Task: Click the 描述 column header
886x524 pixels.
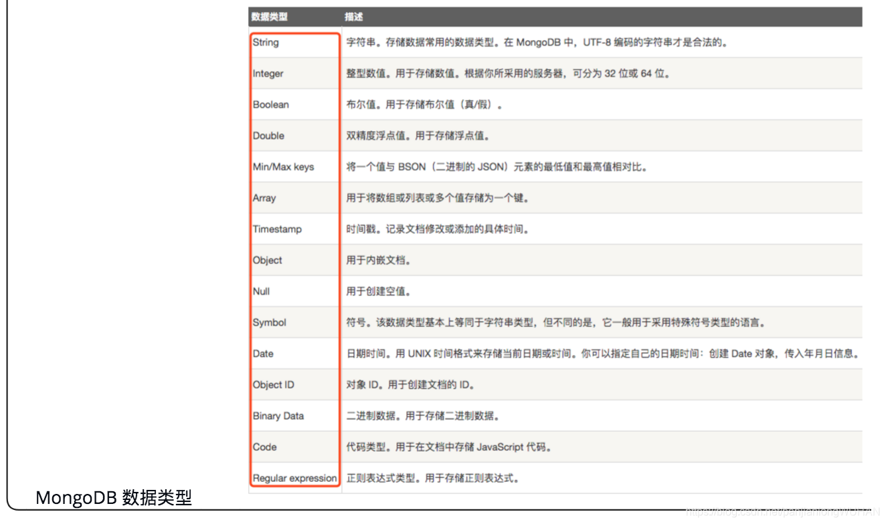Action: (354, 17)
